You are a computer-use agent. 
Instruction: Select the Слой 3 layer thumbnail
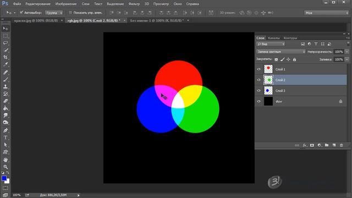click(268, 91)
